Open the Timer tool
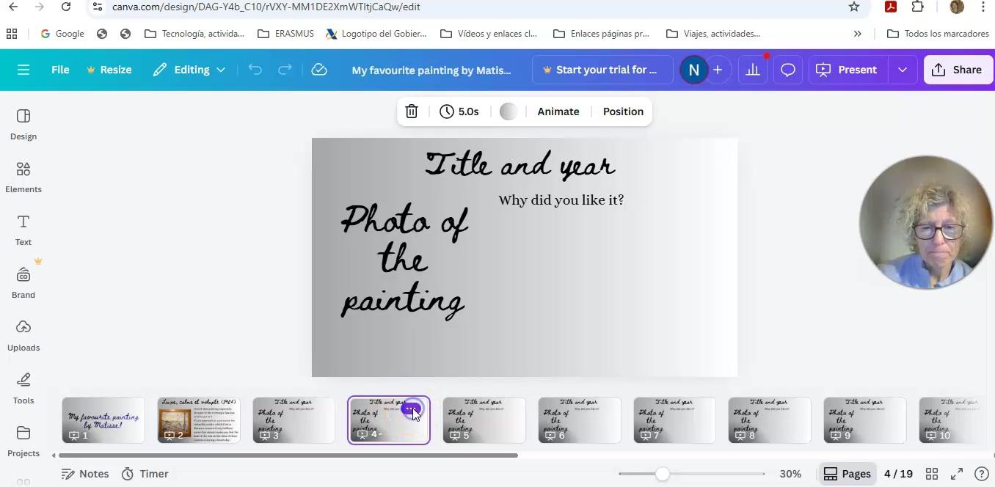This screenshot has height=487, width=995. (x=145, y=474)
